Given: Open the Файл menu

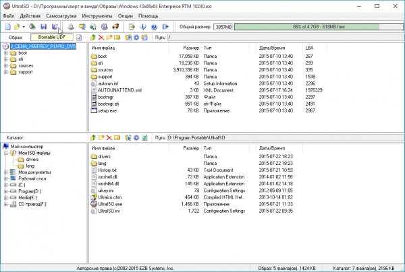Looking at the screenshot, I should 9,16.
